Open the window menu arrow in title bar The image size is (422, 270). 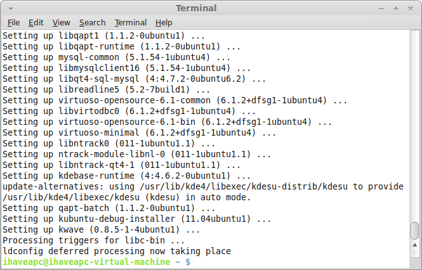tap(11, 9)
